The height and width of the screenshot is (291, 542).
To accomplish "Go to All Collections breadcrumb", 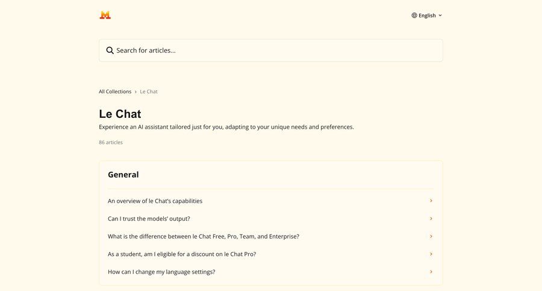I will [x=115, y=91].
